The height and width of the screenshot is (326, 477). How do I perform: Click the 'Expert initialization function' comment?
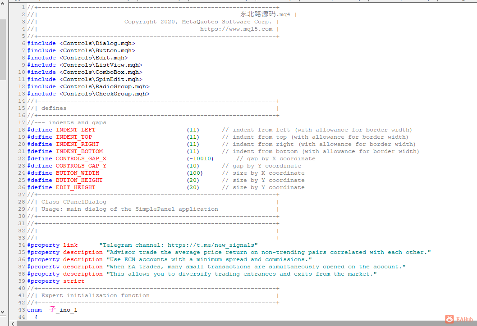(x=96, y=296)
